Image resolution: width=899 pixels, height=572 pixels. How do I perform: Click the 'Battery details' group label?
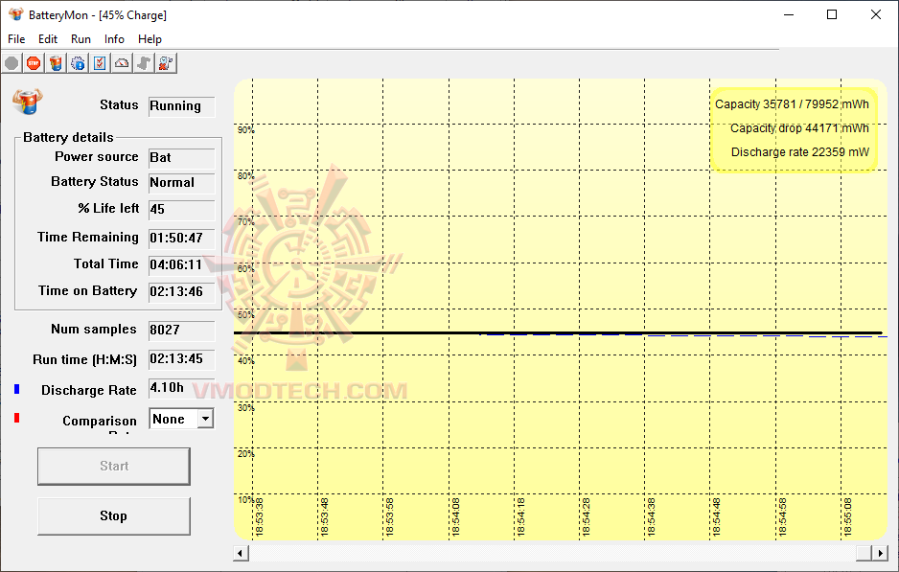[68, 138]
